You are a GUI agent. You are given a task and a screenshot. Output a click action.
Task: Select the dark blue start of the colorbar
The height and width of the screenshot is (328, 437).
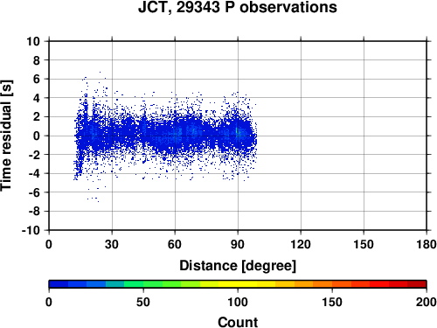pyautogui.click(x=59, y=284)
